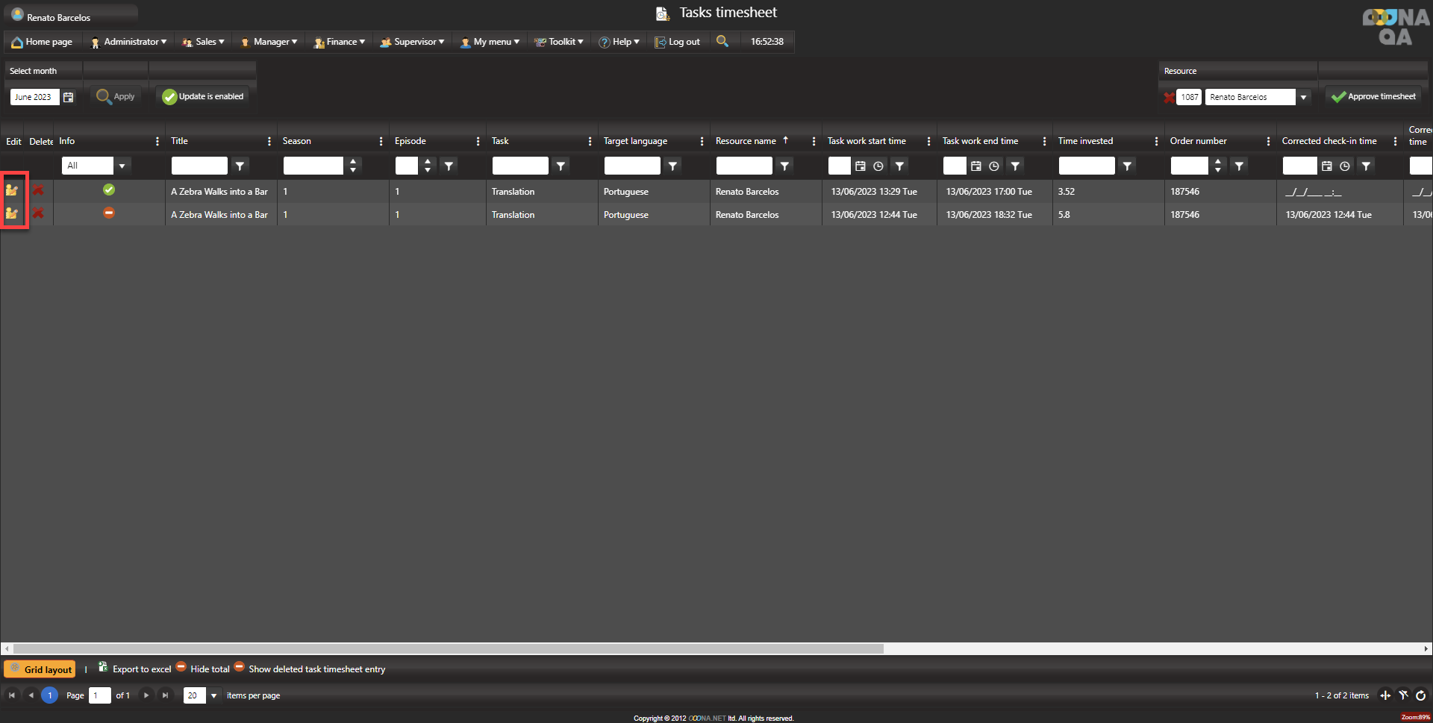The width and height of the screenshot is (1433, 723).
Task: Click the horizontal scrollbar of the grid
Action: (x=448, y=648)
